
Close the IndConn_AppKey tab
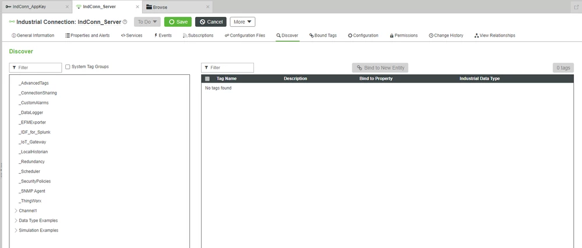67,6
